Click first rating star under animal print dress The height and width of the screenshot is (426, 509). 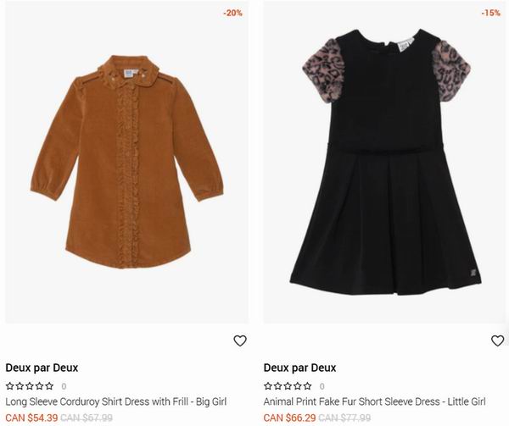point(268,386)
